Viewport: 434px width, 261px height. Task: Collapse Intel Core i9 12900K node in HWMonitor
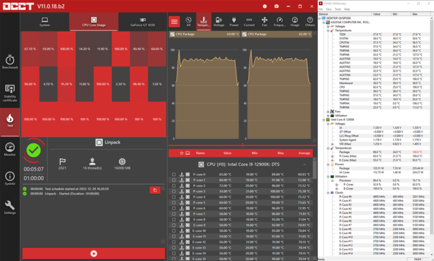pos(324,120)
